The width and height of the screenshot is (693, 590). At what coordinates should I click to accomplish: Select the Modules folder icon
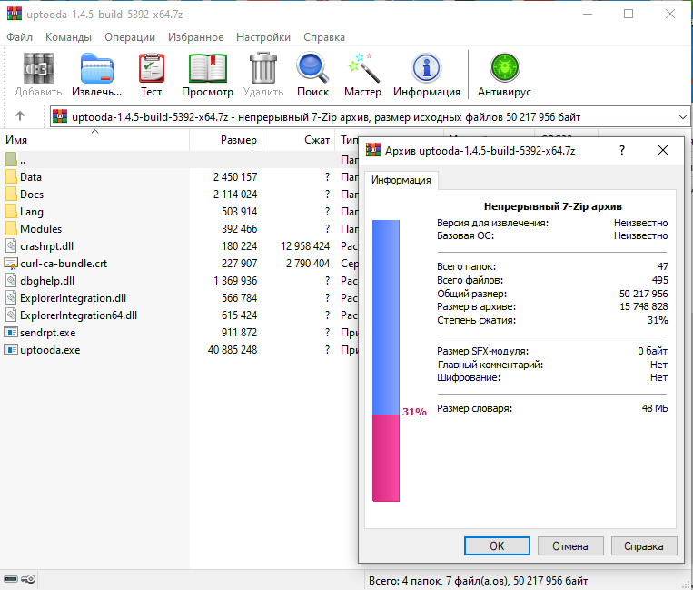point(11,229)
